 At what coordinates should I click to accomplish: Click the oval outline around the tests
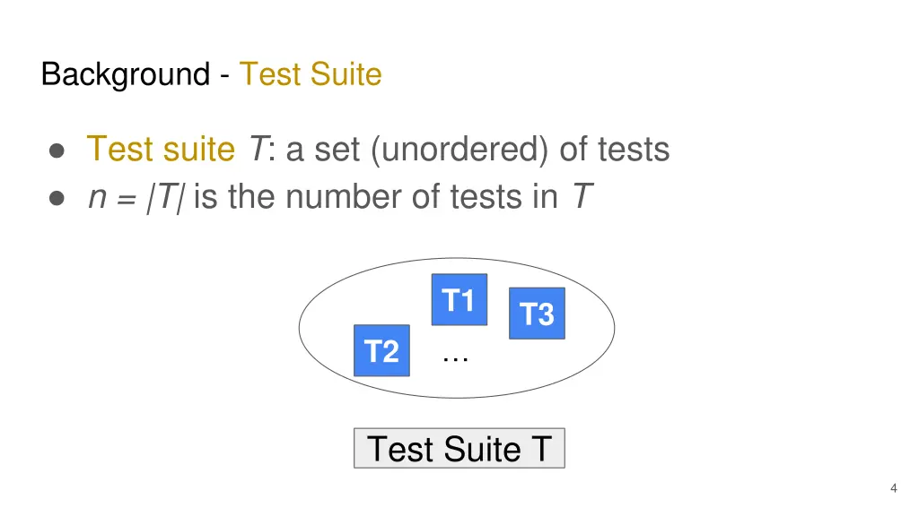(457, 328)
